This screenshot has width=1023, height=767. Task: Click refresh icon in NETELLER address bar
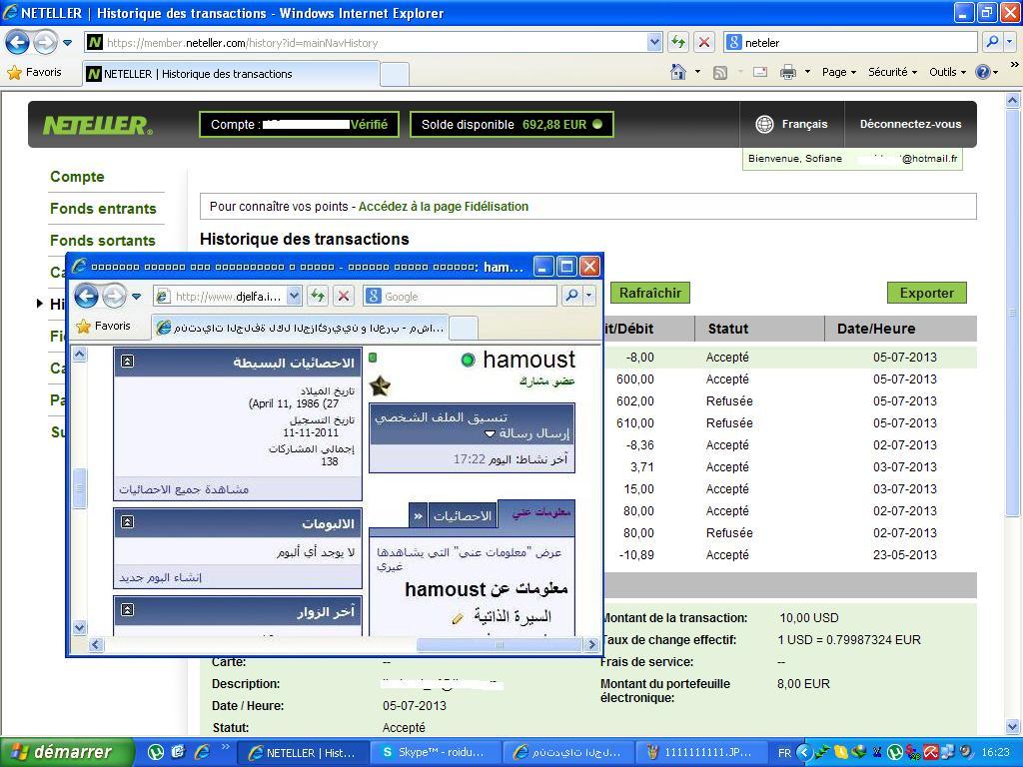tap(678, 42)
